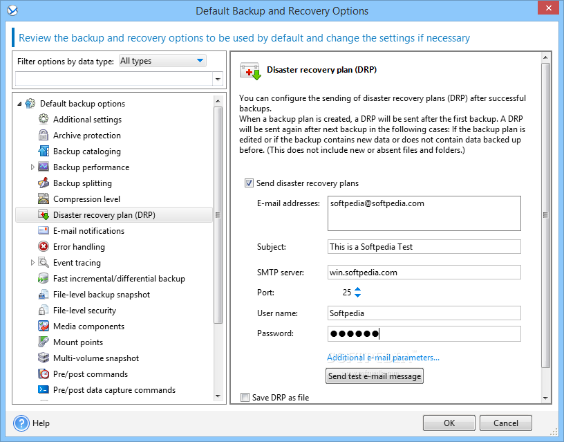Confirm with the OK button
This screenshot has height=442, width=564.
coord(449,423)
